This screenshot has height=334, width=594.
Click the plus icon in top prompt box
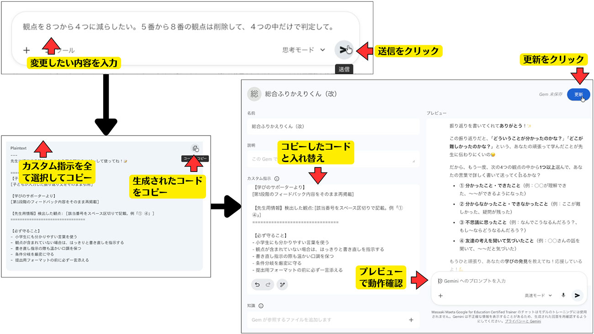pos(27,50)
